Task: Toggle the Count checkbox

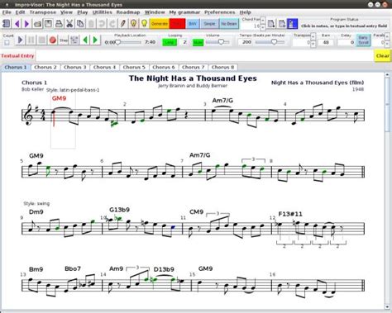Action: coord(7,43)
